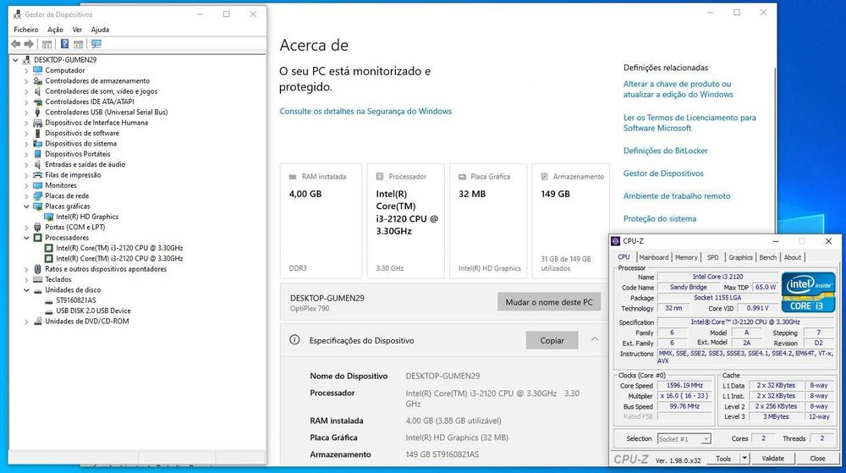Open Gestor de Dispositivos link
Screen dimensions: 846x473
coord(663,173)
